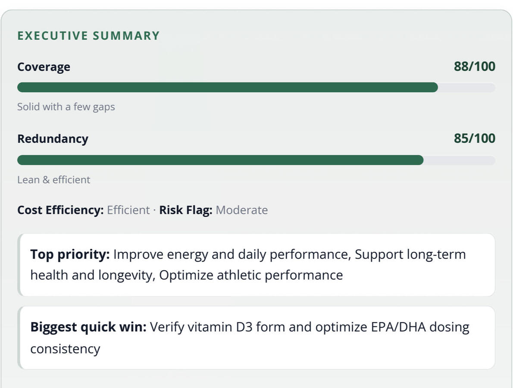Screen dimensions: 513x388
Task: Click the 'Top priority:' bold label
Action: pyautogui.click(x=70, y=254)
